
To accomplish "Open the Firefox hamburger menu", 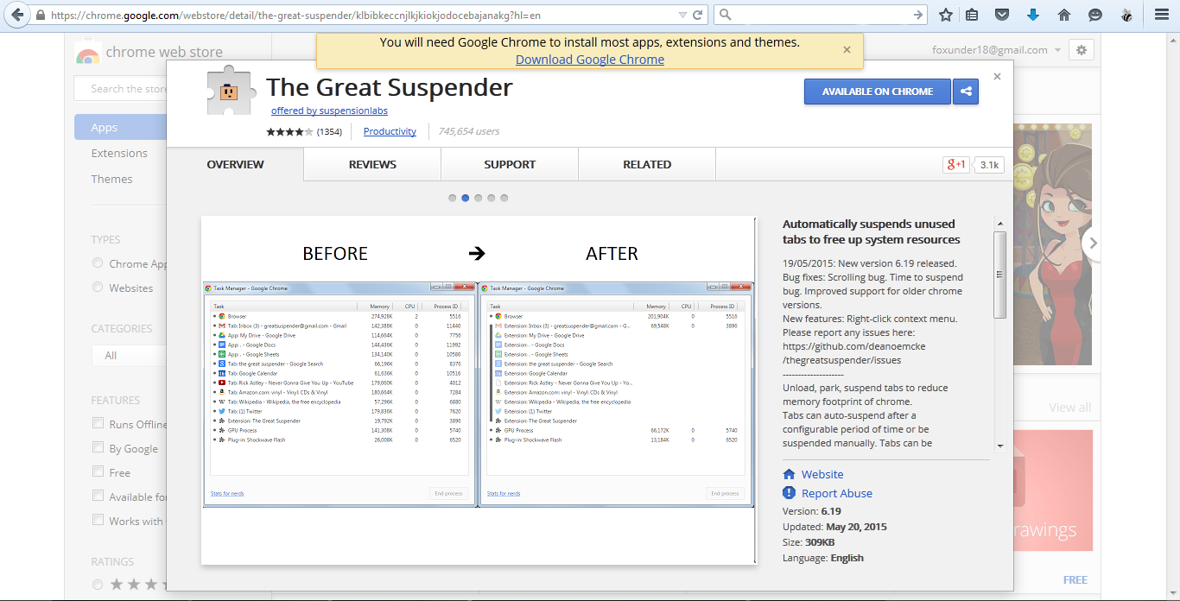I will coord(1162,15).
